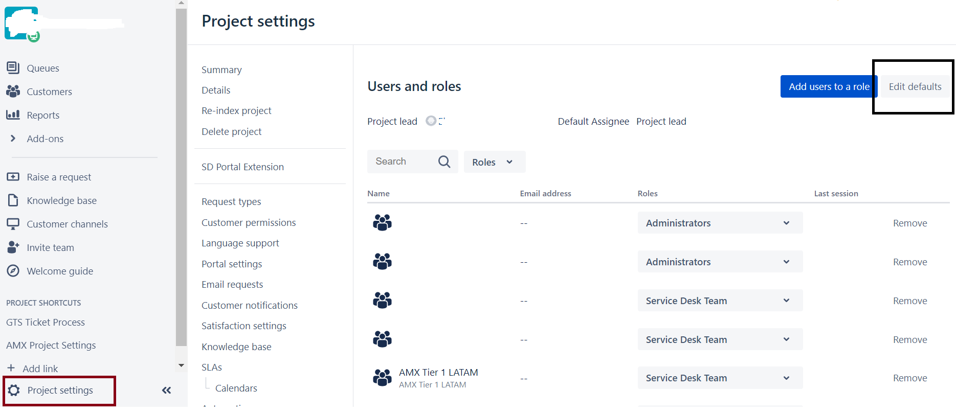956x413 pixels.
Task: Open the Roles filter dropdown
Action: (494, 162)
